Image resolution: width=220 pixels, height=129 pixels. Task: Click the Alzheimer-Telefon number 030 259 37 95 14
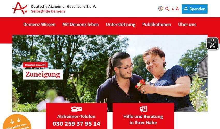pyautogui.click(x=76, y=124)
